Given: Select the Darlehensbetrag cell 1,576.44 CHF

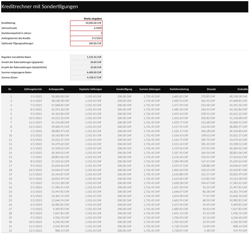Looking at the screenshot, I should pos(180,157).
